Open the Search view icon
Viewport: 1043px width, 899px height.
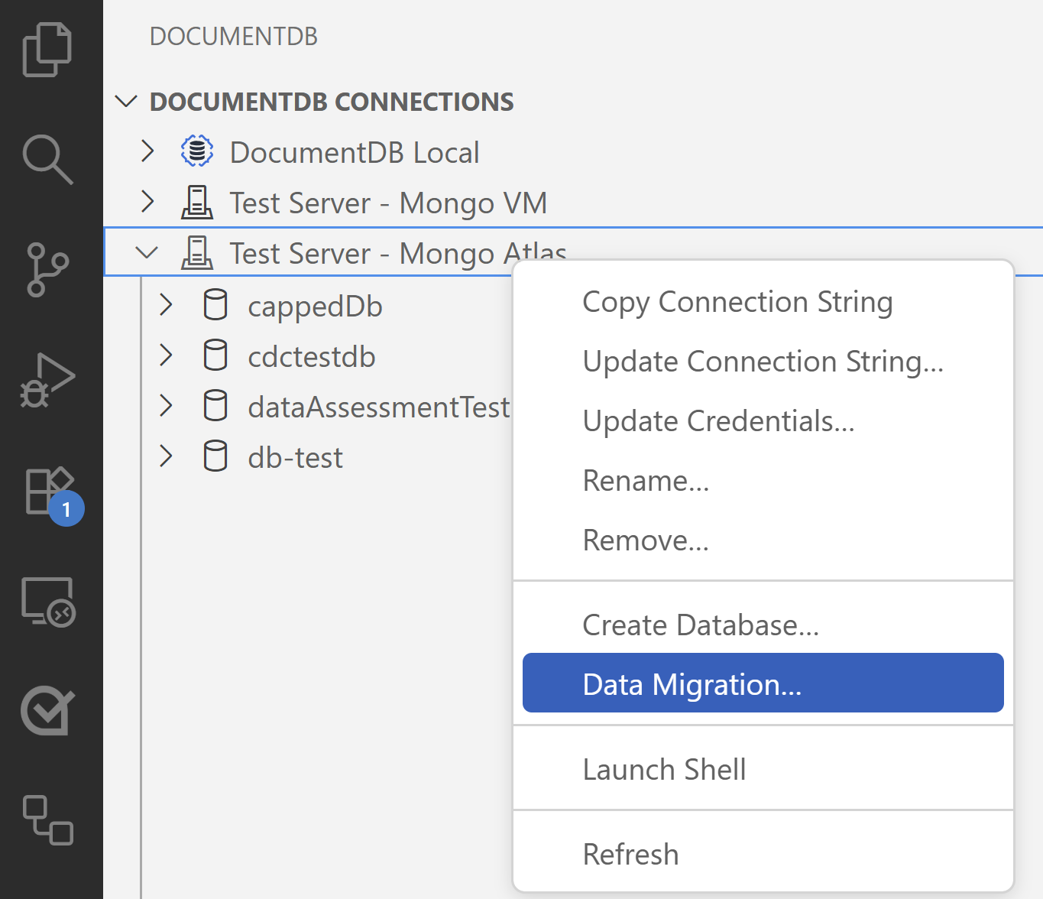pos(48,159)
